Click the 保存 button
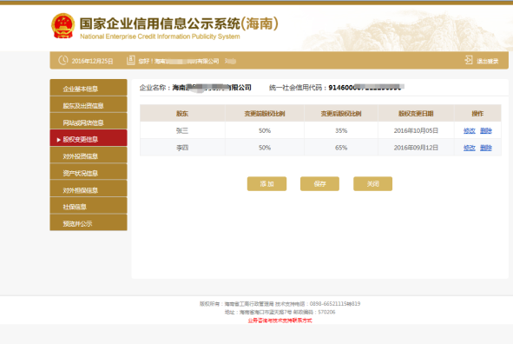The height and width of the screenshot is (344, 513). click(319, 183)
